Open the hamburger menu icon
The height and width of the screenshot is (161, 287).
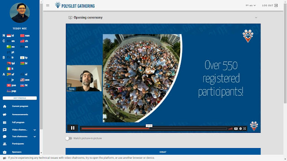pos(48,5)
